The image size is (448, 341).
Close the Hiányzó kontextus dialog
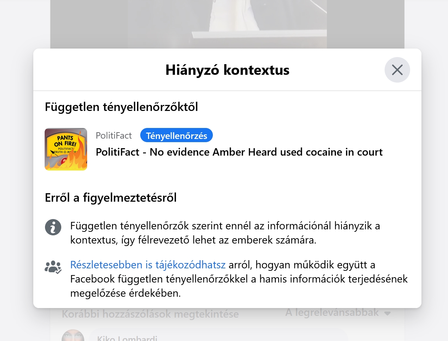click(x=397, y=70)
